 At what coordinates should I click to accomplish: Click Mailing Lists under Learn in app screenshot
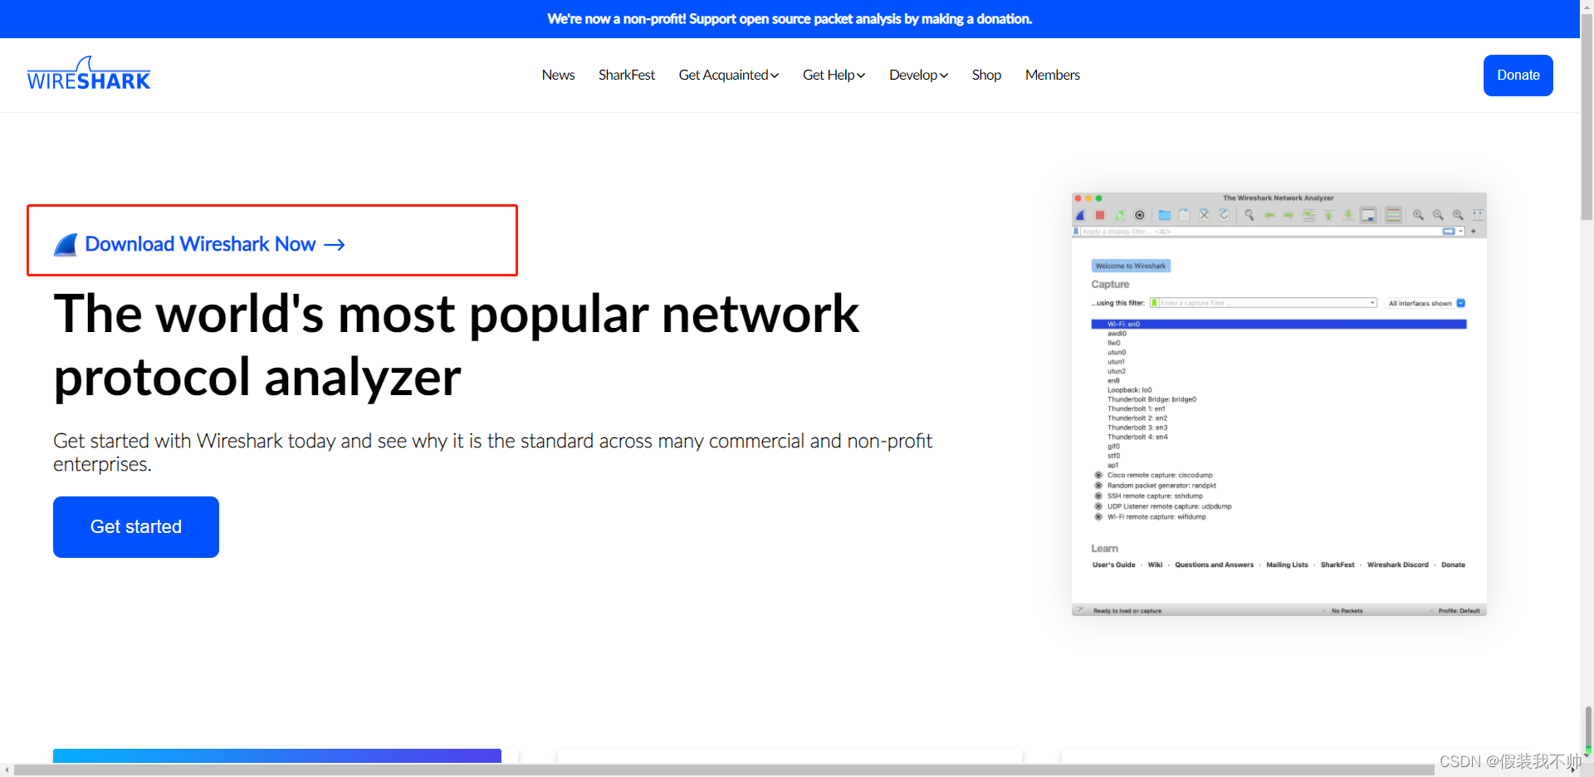[1287, 564]
